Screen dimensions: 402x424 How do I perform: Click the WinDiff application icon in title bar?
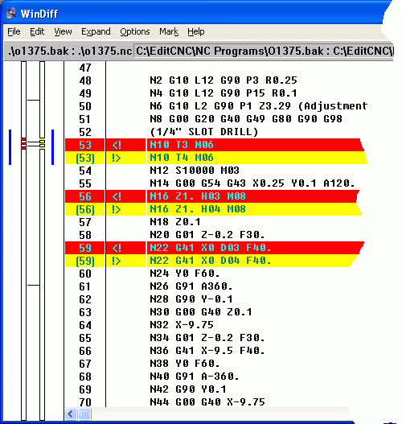click(11, 13)
